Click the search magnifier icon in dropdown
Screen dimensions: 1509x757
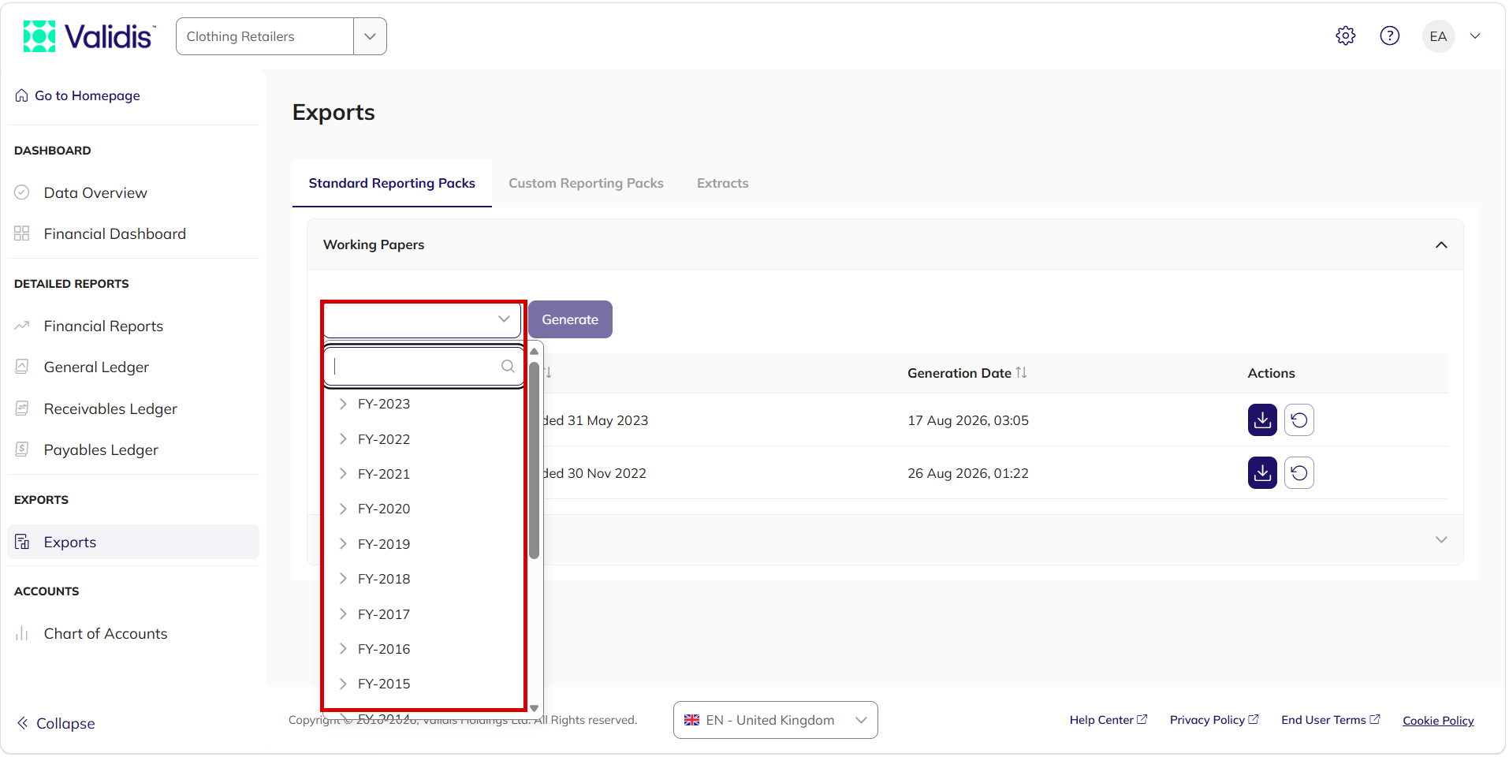508,367
